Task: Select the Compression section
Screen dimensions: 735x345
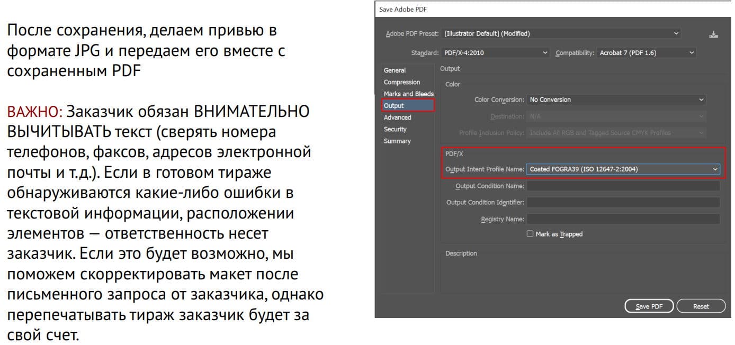Action: coord(402,82)
